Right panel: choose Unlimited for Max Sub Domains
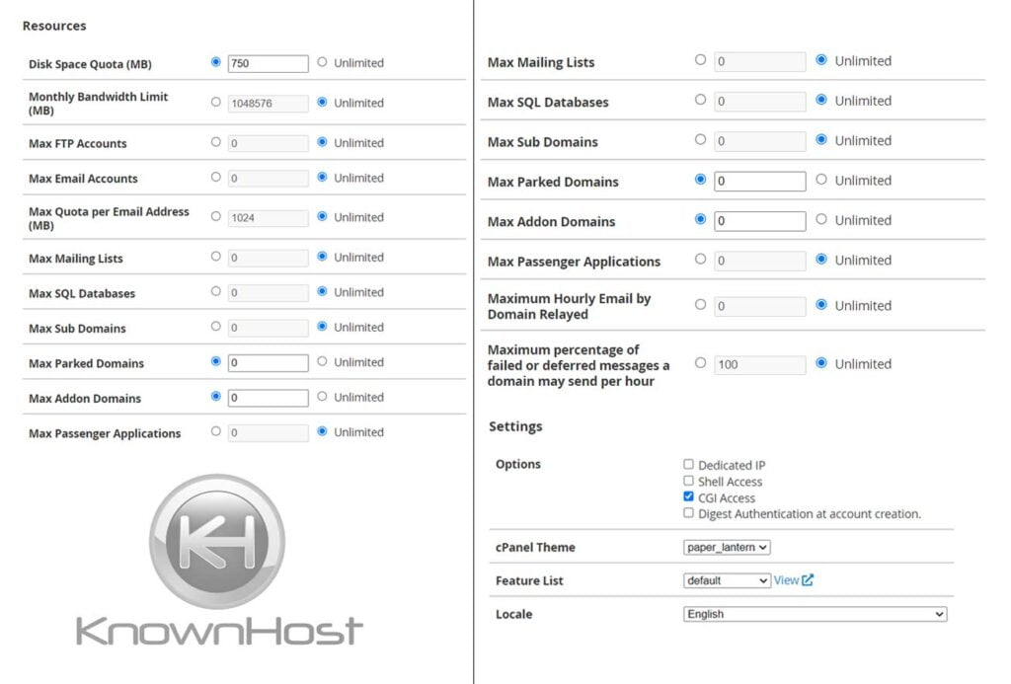The width and height of the screenshot is (1011, 684). 821,140
